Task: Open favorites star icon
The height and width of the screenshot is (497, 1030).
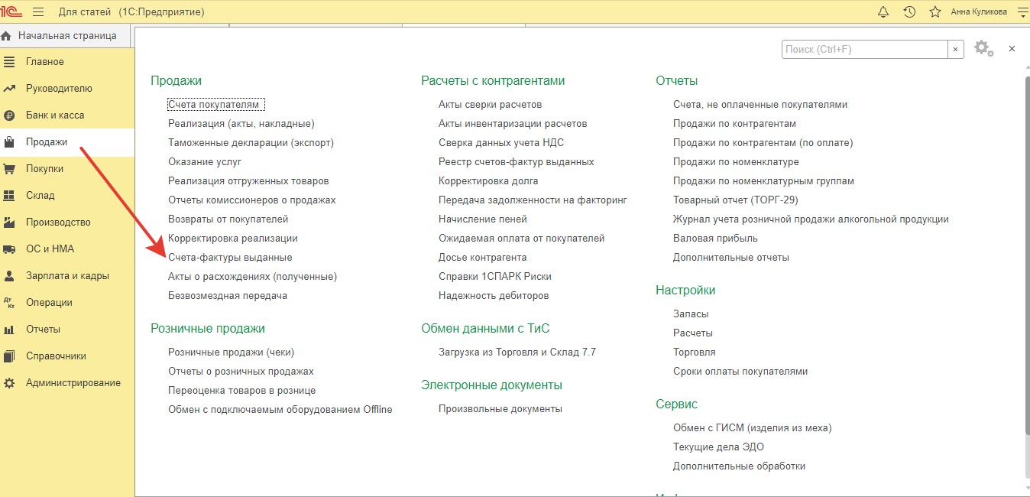Action: click(x=934, y=12)
